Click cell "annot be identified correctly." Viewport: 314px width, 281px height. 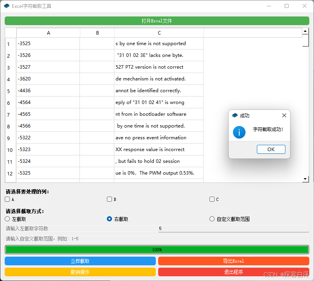pos(159,91)
